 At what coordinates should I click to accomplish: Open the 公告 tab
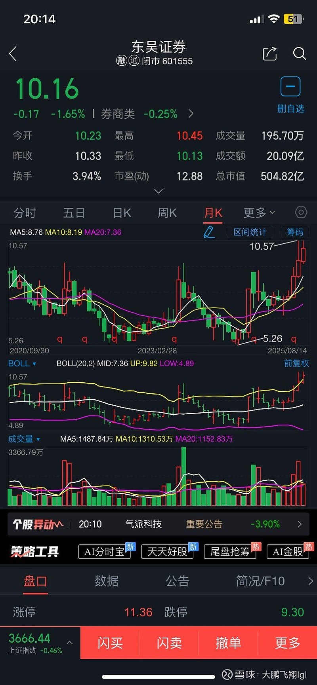click(178, 581)
